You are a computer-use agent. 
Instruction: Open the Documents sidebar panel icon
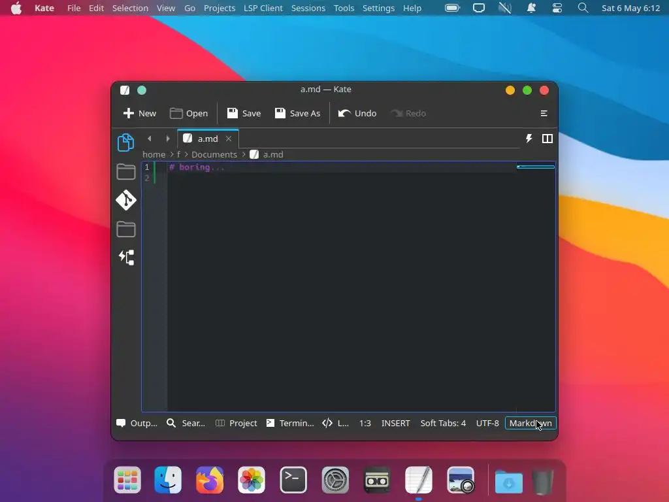coord(125,142)
